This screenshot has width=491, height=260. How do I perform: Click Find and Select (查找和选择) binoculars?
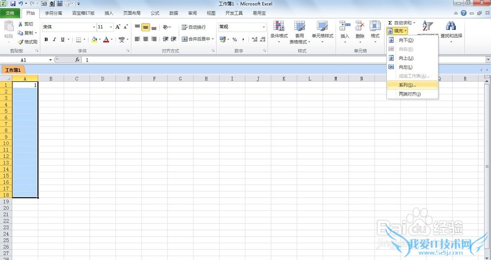pos(451,30)
